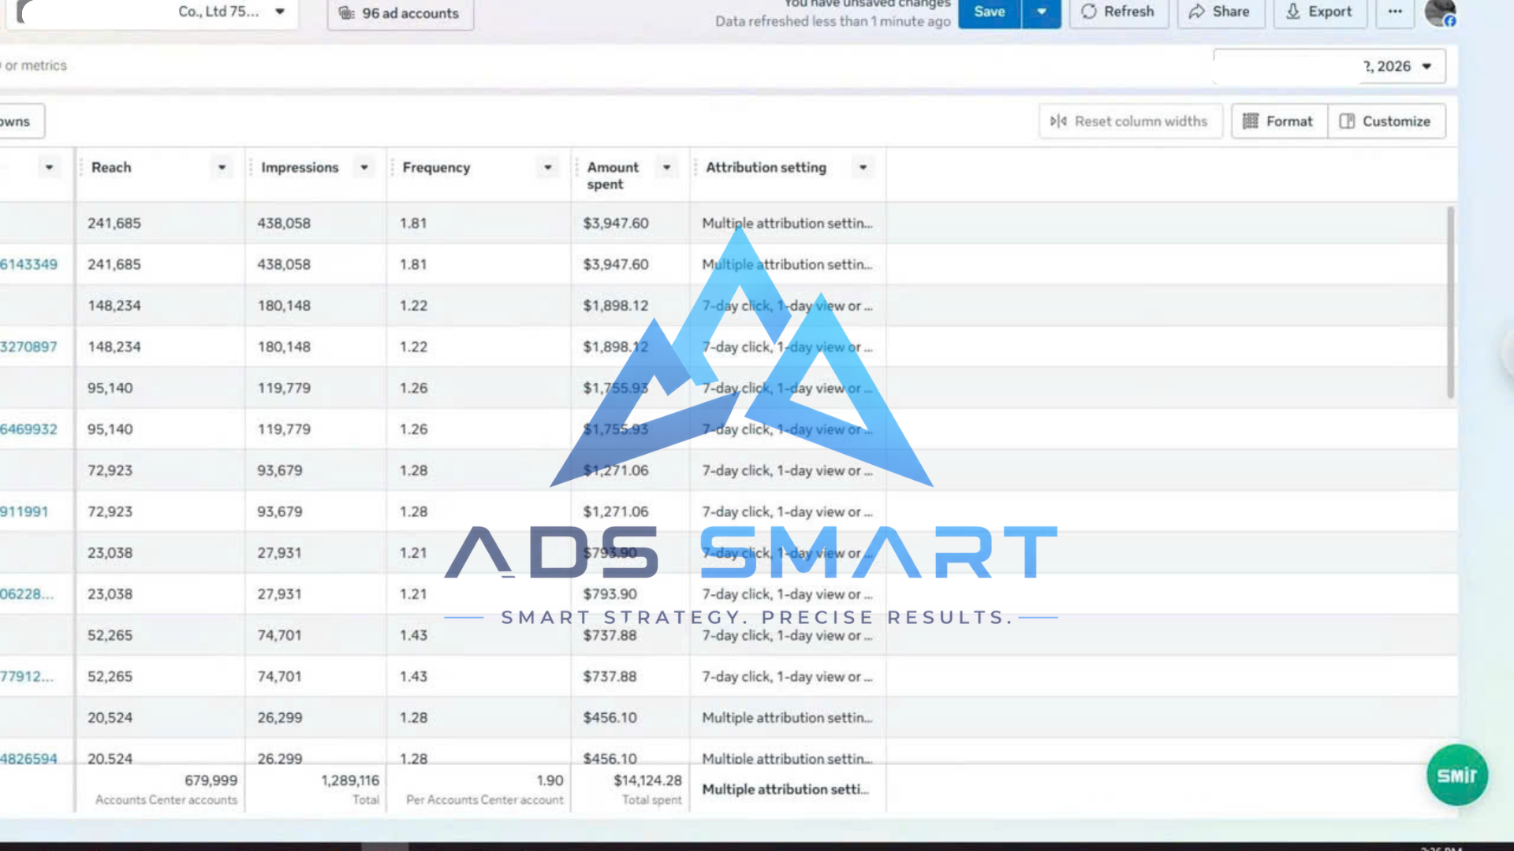Open the Customize columns panel
Viewport: 1514px width, 851px height.
[1386, 121]
